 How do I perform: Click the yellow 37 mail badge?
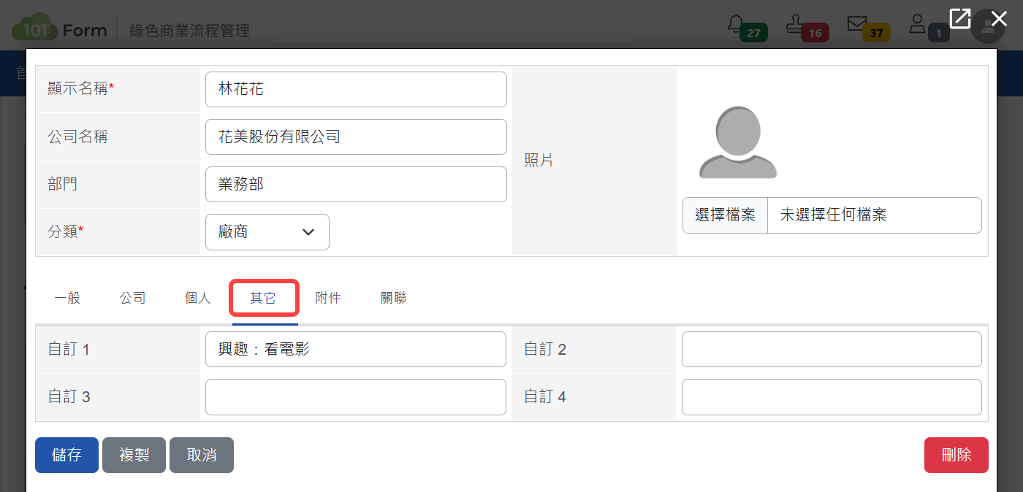pyautogui.click(x=876, y=33)
